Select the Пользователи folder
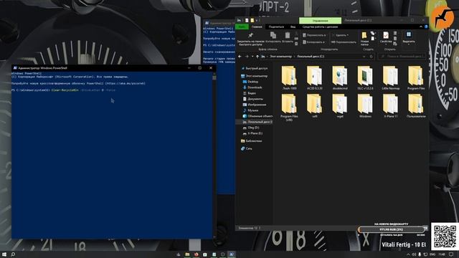The width and height of the screenshot is (459, 258). coord(416,105)
